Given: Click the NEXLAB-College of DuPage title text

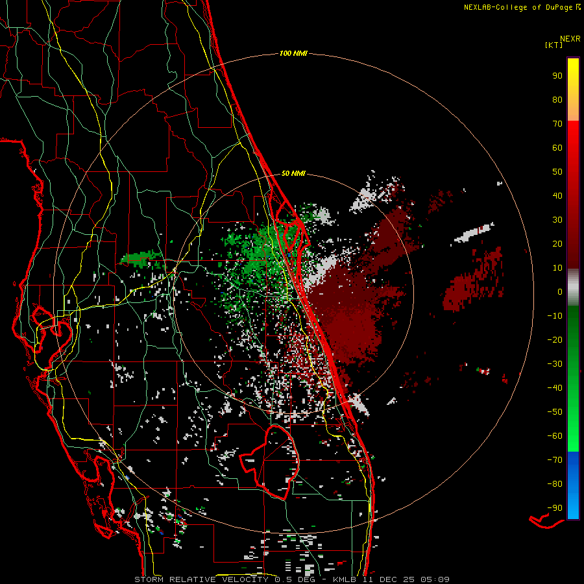Looking at the screenshot, I should point(518,7).
